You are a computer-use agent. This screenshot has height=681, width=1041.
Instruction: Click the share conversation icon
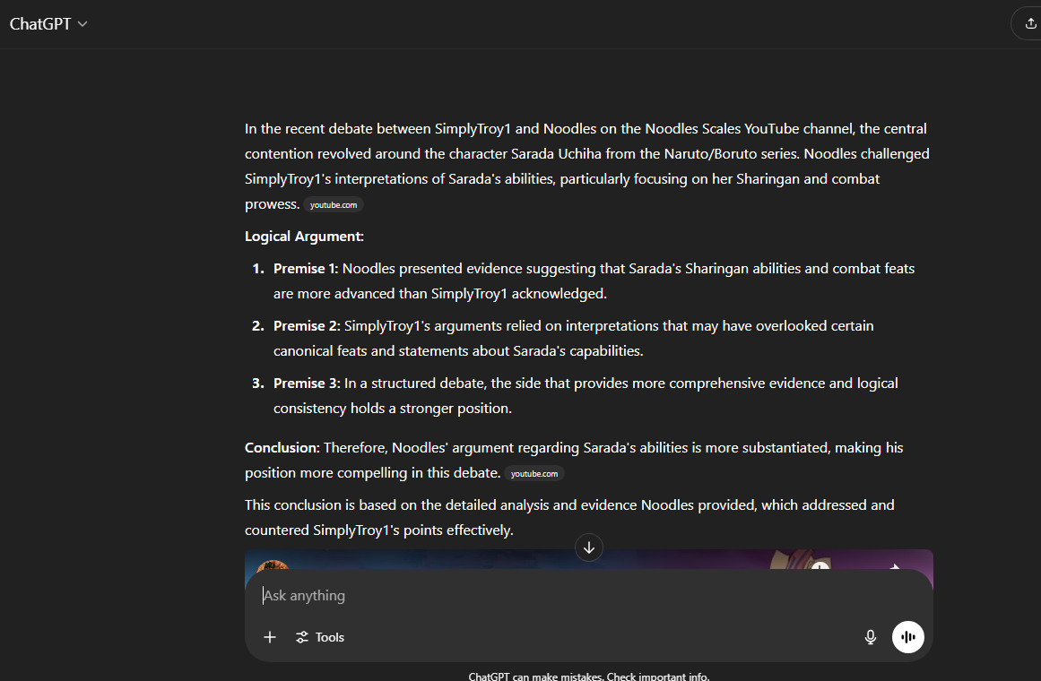coord(1029,24)
